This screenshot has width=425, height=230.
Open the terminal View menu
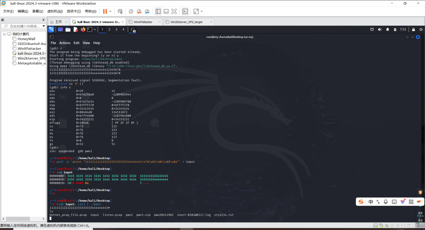(86, 43)
